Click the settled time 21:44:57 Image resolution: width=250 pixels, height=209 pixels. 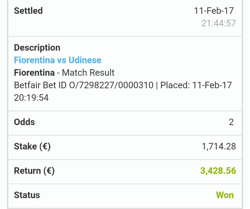pyautogui.click(x=218, y=23)
